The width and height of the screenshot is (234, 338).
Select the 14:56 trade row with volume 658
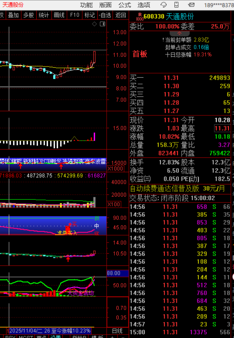[x=180, y=207]
